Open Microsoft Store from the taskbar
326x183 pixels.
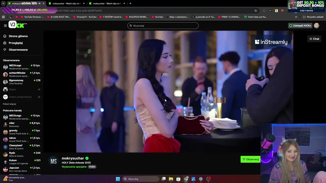pos(178,179)
